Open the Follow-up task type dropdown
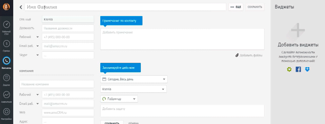Image resolution: width=325 pixels, height=124 pixels. click(119, 99)
